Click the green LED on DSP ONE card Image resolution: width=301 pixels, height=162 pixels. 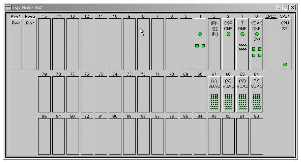click(x=228, y=34)
